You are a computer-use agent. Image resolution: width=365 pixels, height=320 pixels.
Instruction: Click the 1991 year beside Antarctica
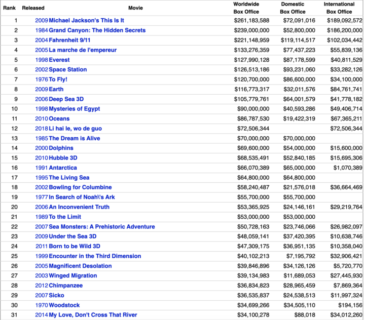coord(42,168)
